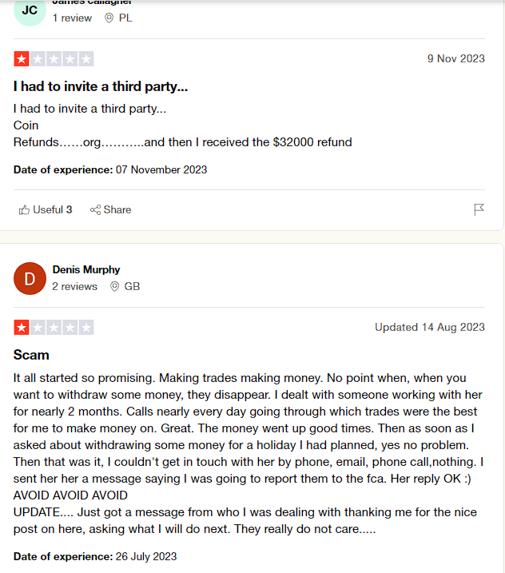The width and height of the screenshot is (505, 573).
Task: Click the JC avatar circle
Action: 30,10
